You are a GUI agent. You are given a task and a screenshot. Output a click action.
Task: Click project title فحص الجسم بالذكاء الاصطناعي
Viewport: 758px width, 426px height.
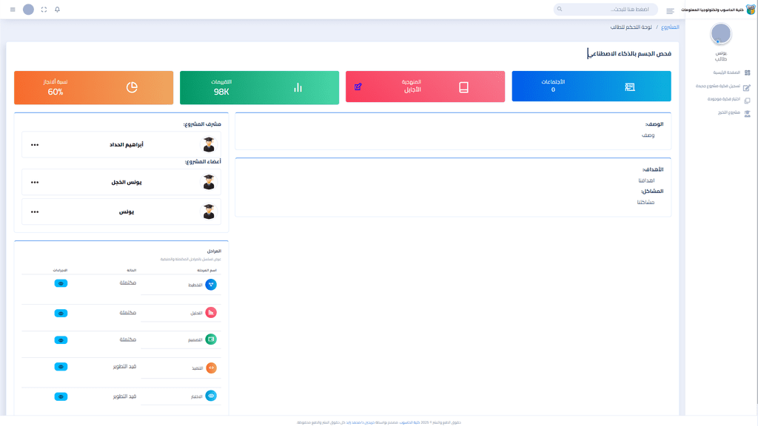[629, 53]
